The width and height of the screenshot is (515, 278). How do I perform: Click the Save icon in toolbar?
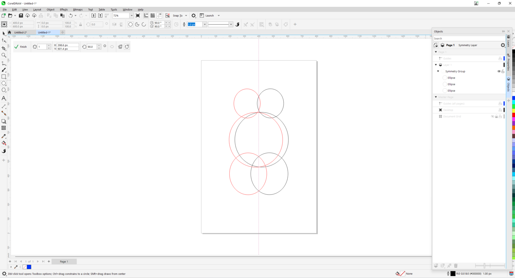(21, 16)
